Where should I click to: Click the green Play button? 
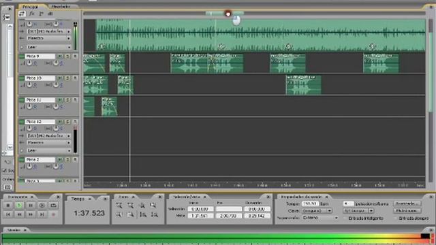point(19,206)
